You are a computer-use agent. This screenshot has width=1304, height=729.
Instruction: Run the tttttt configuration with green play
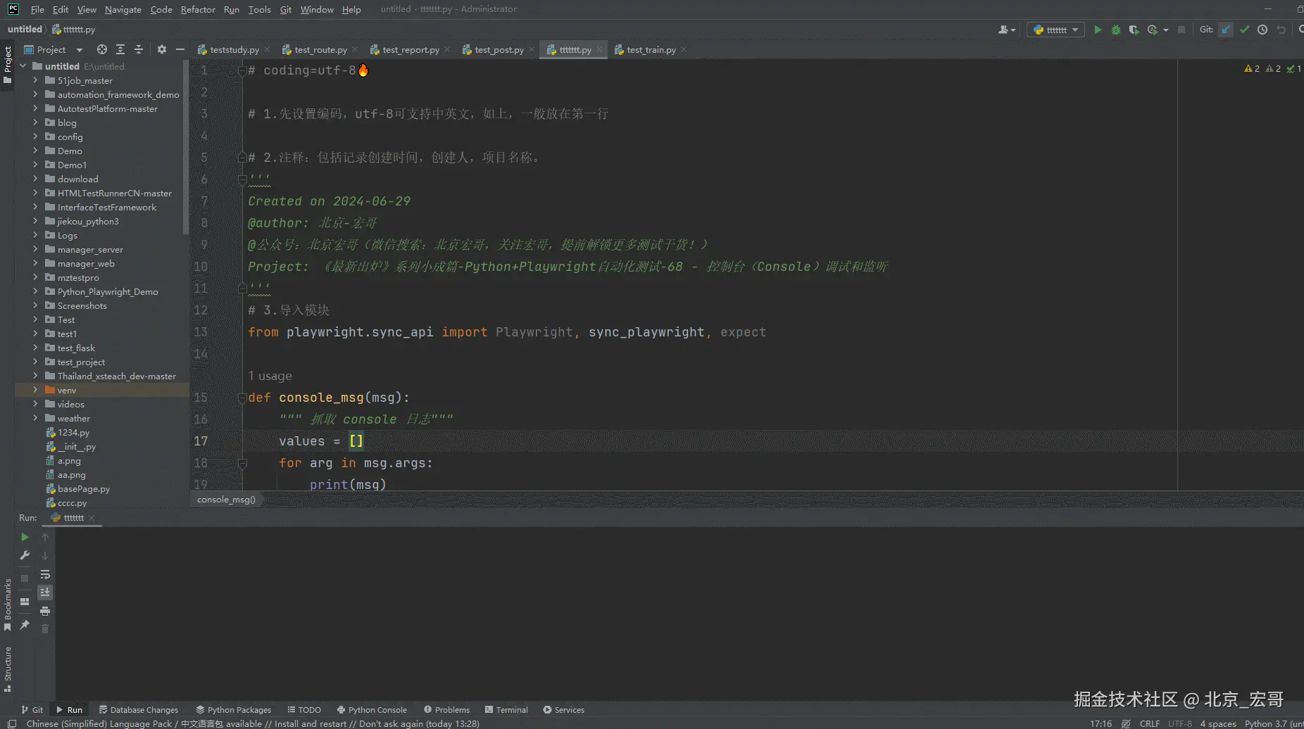[x=1097, y=30]
